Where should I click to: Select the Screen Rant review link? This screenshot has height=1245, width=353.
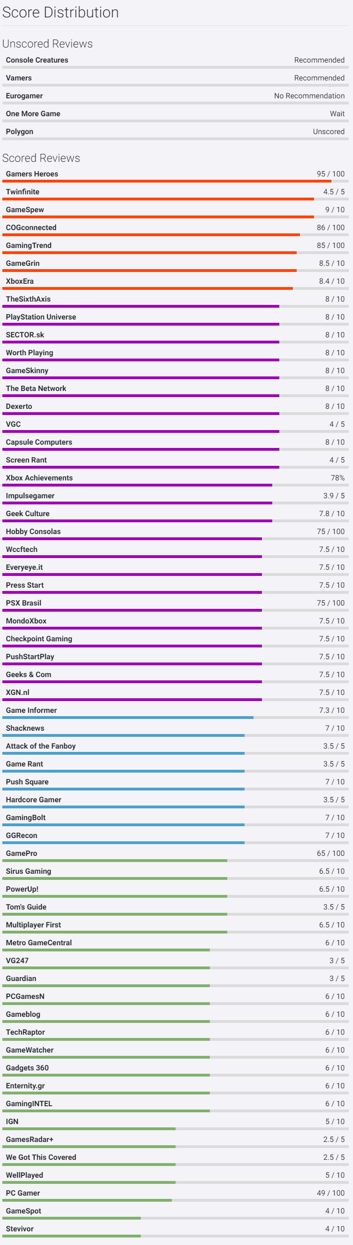(x=26, y=460)
